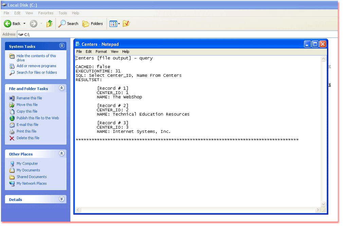Viewport: 345px width, 226px height.
Task: Click Notepad horizontal scrollbar right arrow
Action: tap(317, 210)
